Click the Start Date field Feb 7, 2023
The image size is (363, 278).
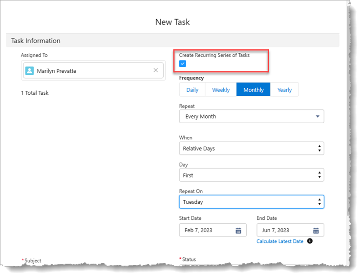(208, 230)
